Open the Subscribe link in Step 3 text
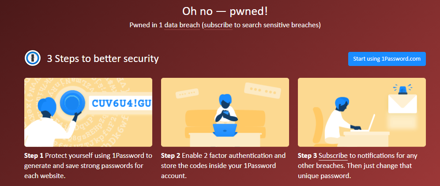 pyautogui.click(x=333, y=156)
